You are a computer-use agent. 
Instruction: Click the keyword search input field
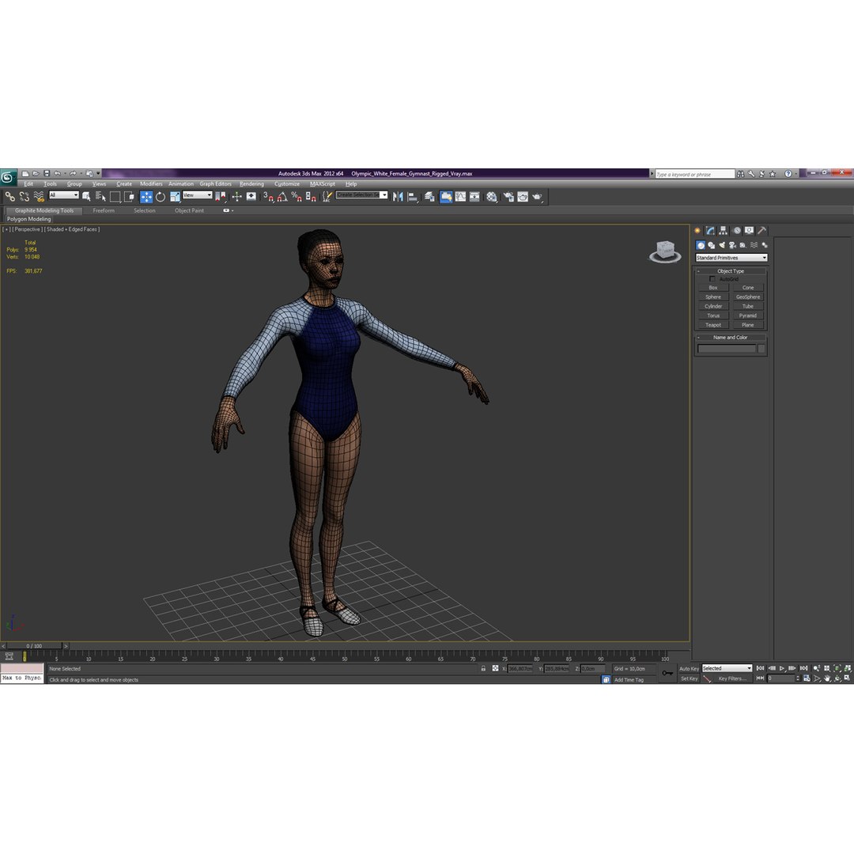click(694, 174)
